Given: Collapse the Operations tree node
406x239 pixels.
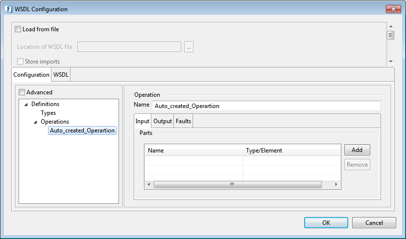Looking at the screenshot, I should point(35,122).
